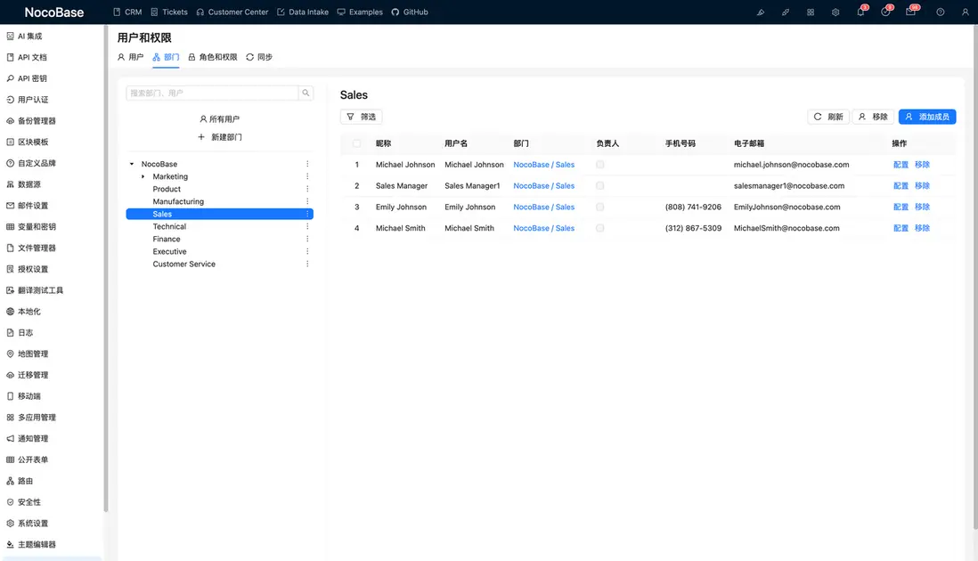Toggle 负责人 checkbox for Michael Smith
This screenshot has width=978, height=561.
600,228
